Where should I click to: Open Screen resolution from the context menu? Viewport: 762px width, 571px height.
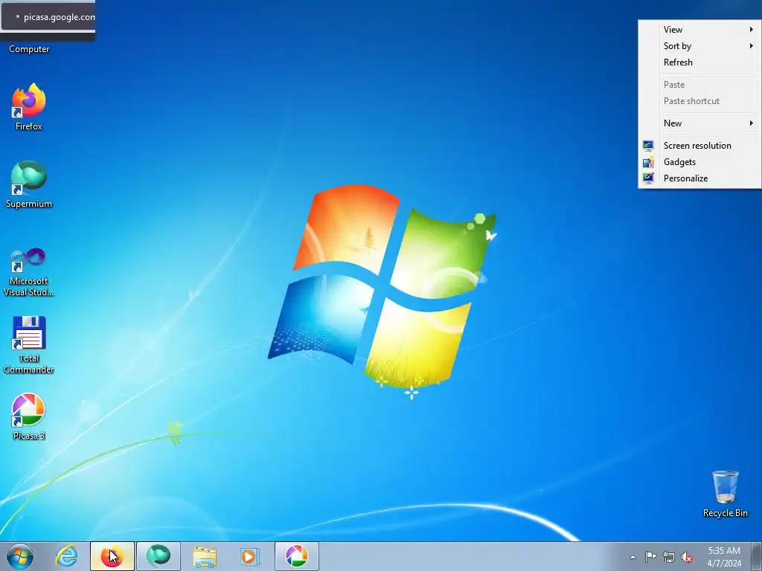[699, 146]
